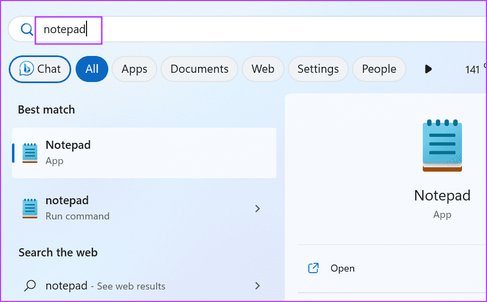Click the large Notepad icon in preview pane
The height and width of the screenshot is (302, 487).
coord(442,146)
